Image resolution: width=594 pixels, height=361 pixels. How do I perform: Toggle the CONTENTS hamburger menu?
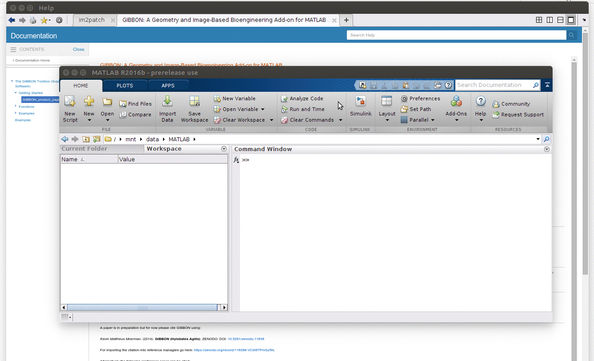13,49
